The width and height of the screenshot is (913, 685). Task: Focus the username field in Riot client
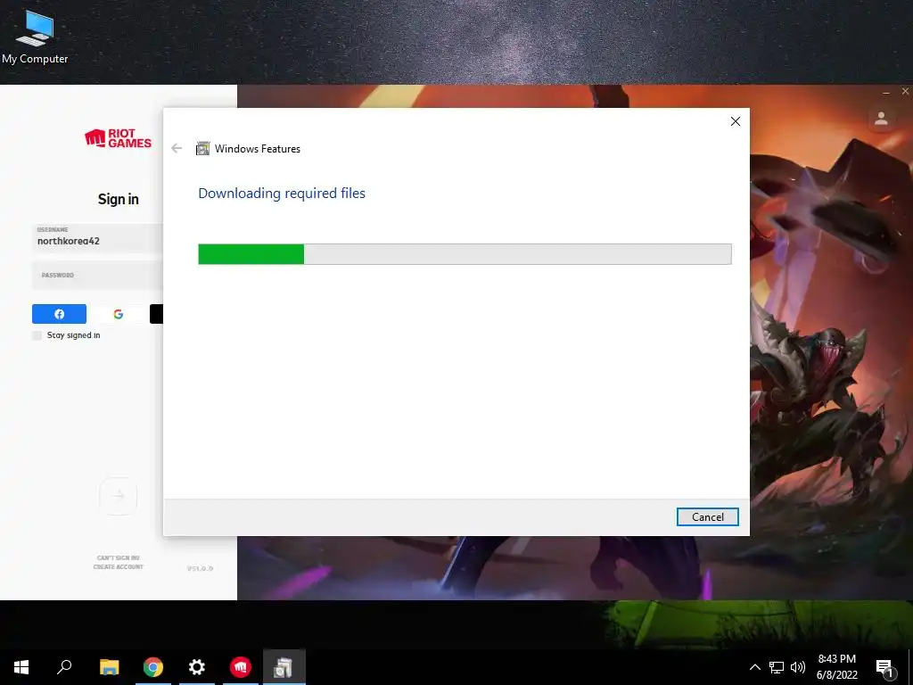pos(98,237)
